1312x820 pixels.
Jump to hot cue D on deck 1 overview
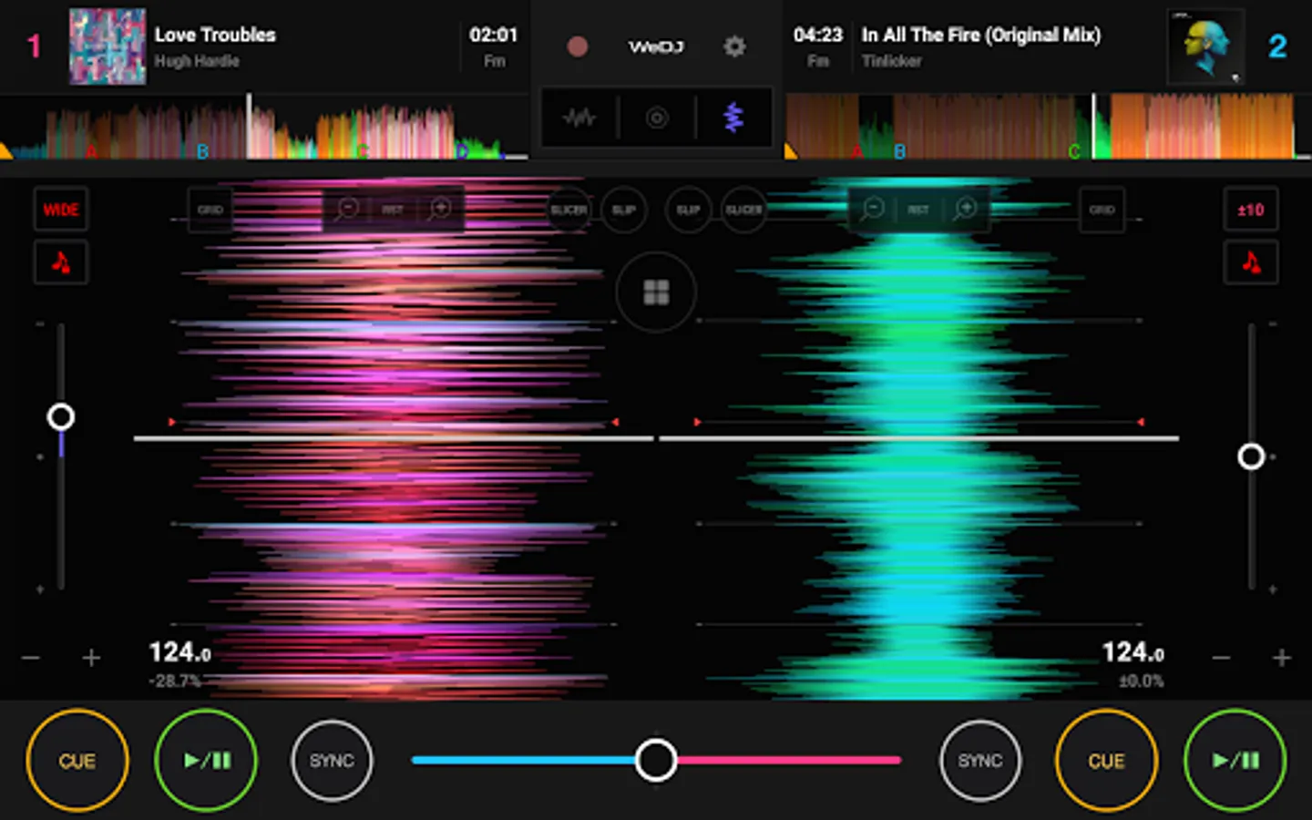(x=462, y=151)
